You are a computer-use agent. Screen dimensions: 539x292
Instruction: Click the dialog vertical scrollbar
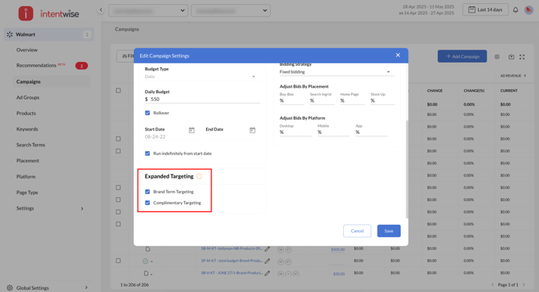pyautogui.click(x=407, y=169)
